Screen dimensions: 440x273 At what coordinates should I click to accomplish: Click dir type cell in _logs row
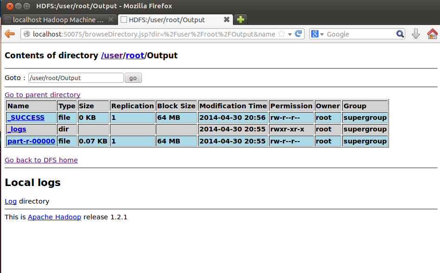pyautogui.click(x=67, y=130)
